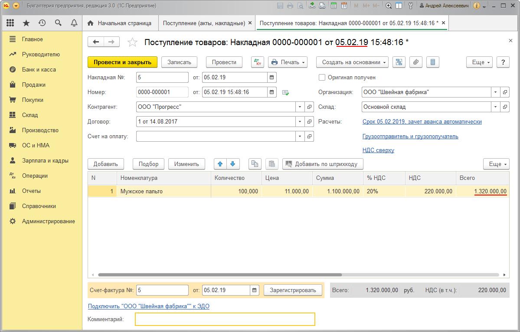The height and width of the screenshot is (332, 520).
Task: Move row down with blue arrow
Action: [x=232, y=164]
